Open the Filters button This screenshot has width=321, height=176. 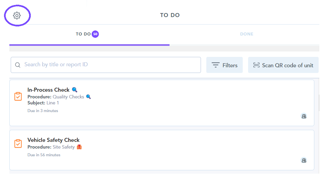click(x=224, y=65)
